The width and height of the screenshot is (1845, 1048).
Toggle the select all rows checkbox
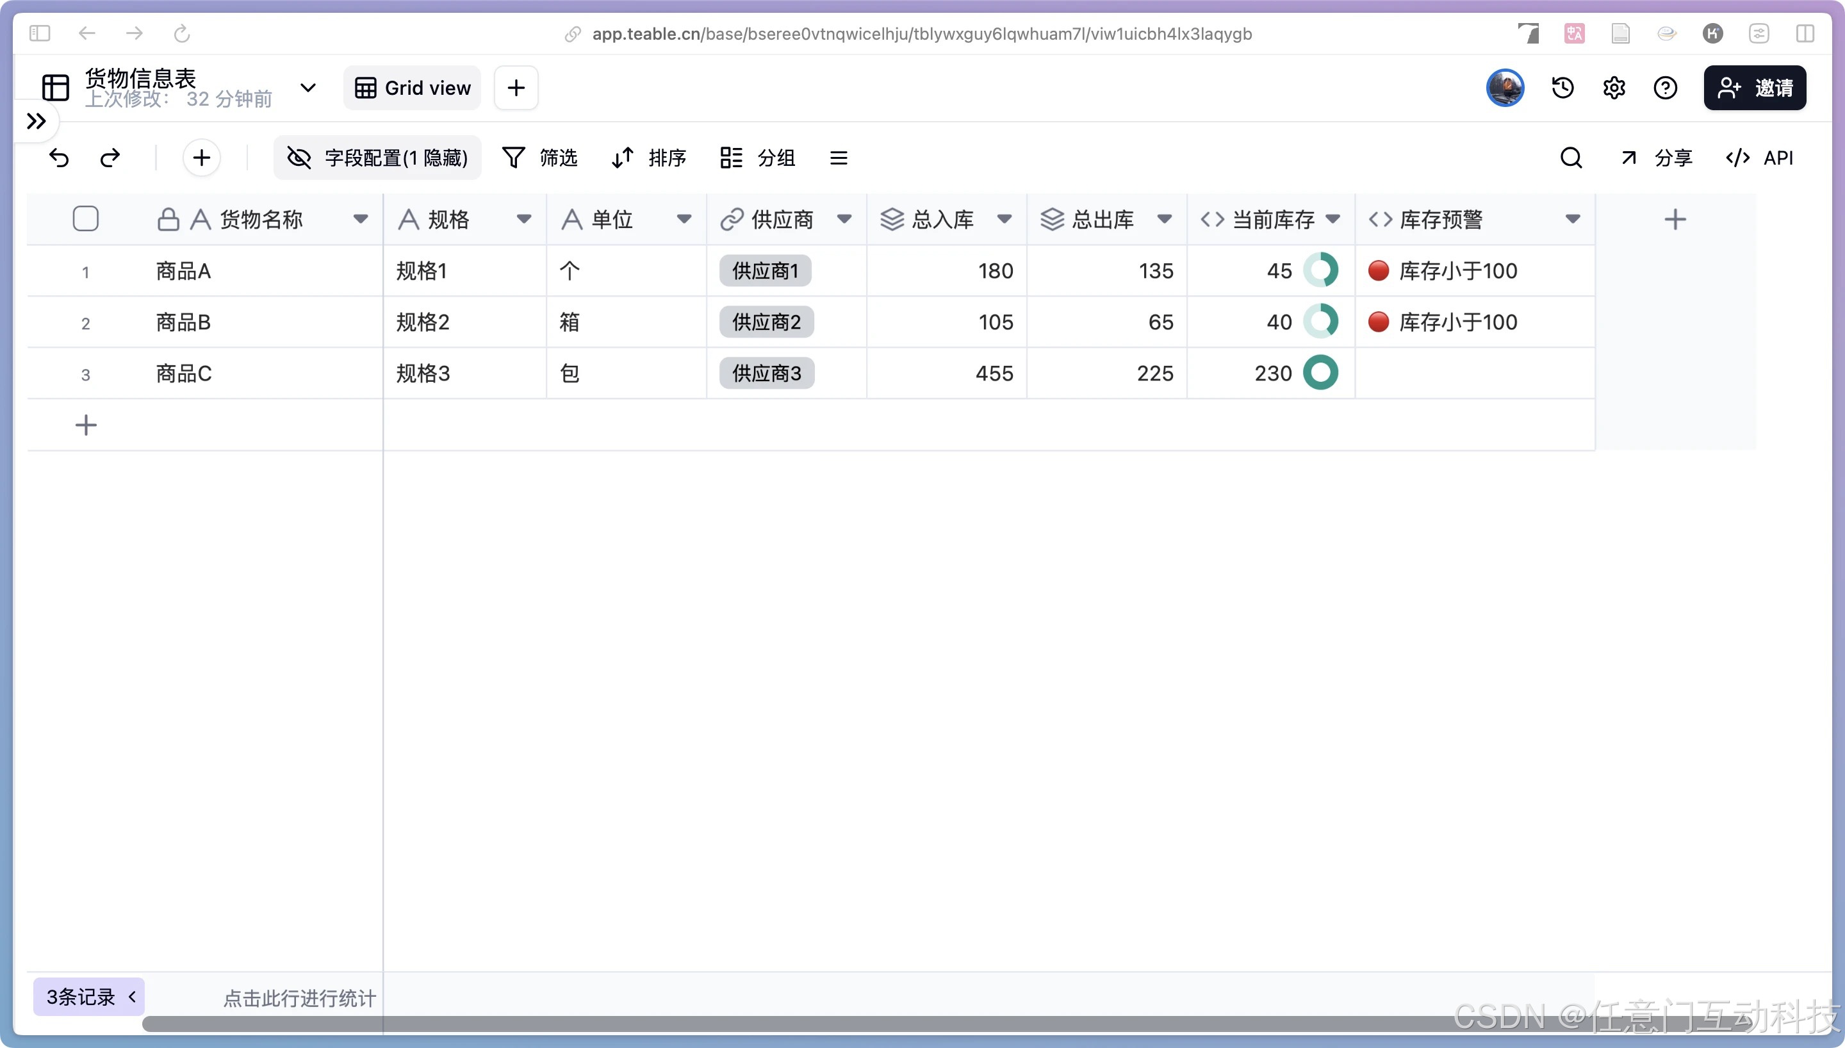click(x=86, y=219)
